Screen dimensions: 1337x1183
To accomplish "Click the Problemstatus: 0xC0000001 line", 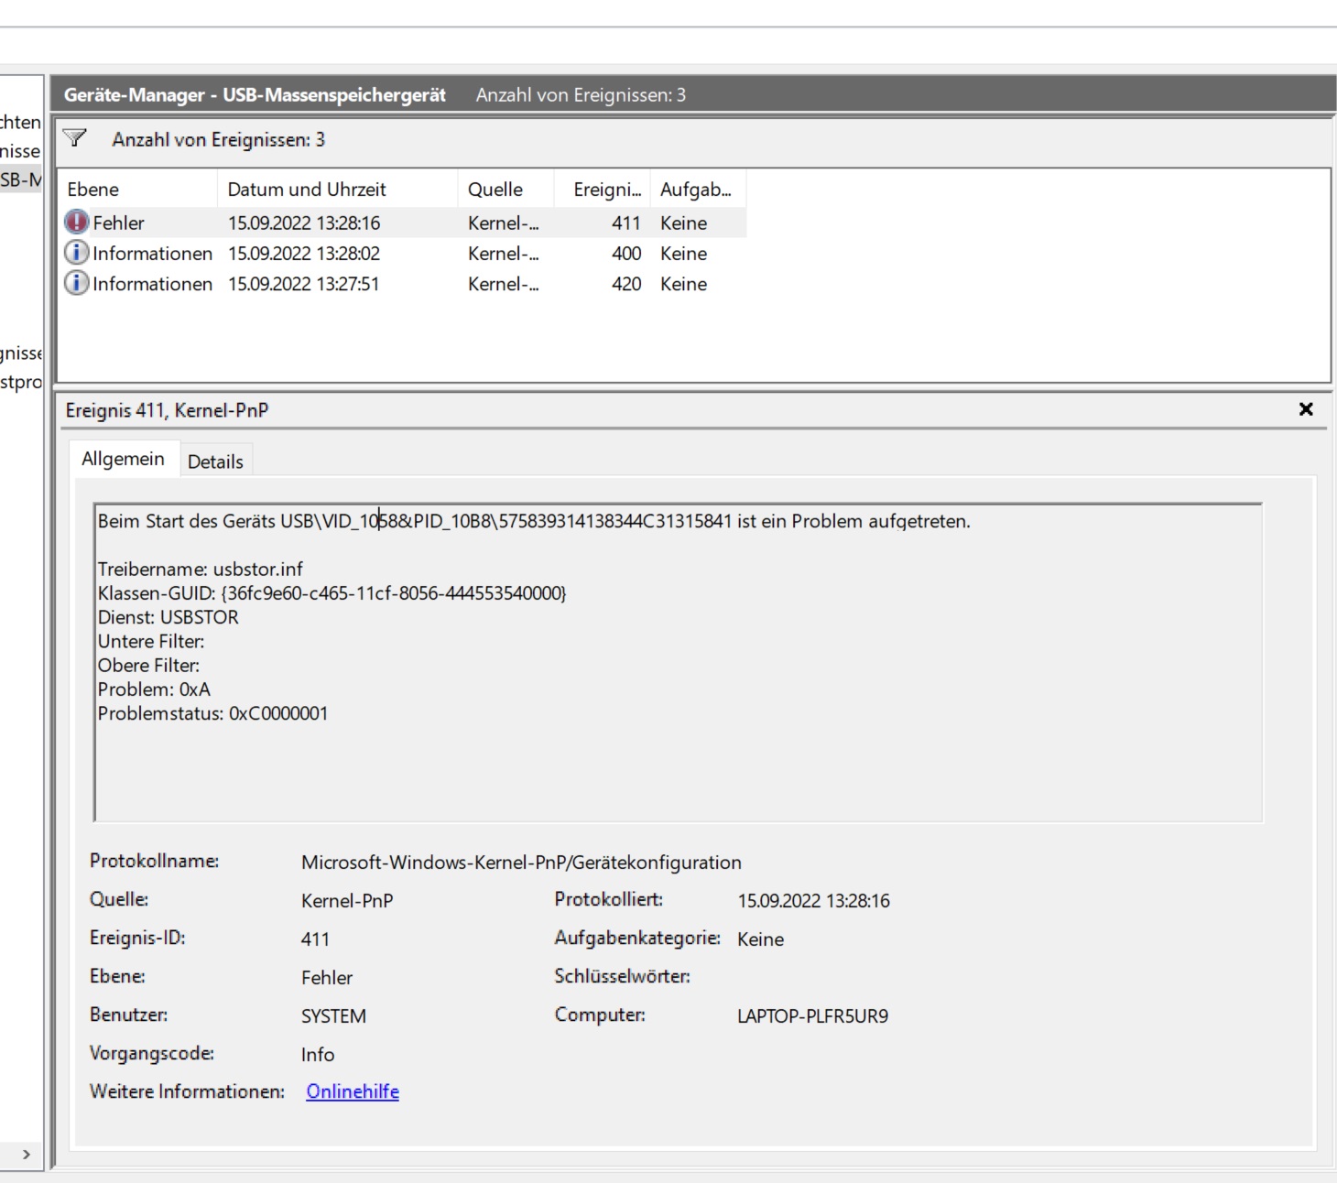I will click(x=212, y=713).
